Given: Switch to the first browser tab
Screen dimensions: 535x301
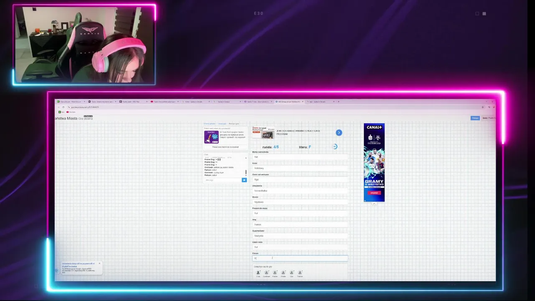Looking at the screenshot, I should [x=72, y=102].
